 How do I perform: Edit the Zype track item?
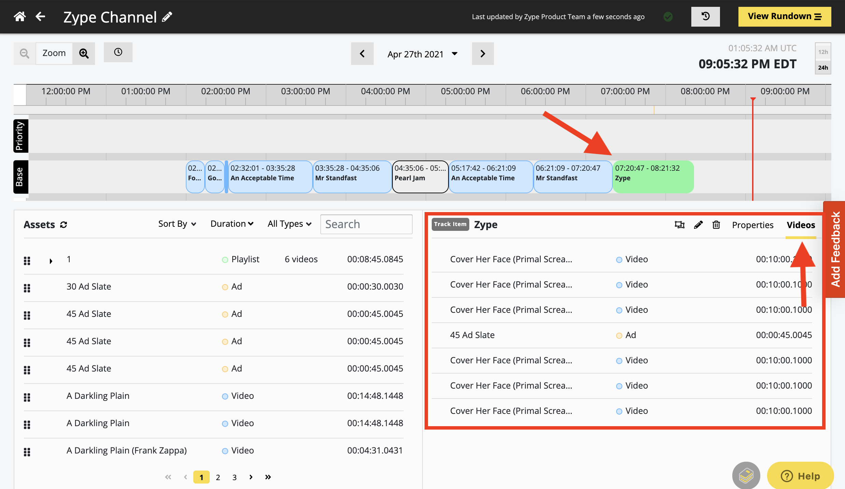(x=698, y=225)
